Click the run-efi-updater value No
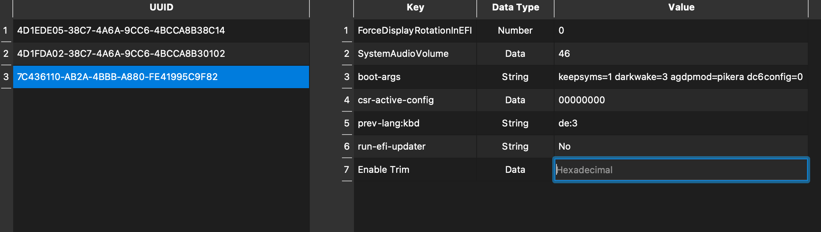This screenshot has width=821, height=232. click(x=564, y=147)
